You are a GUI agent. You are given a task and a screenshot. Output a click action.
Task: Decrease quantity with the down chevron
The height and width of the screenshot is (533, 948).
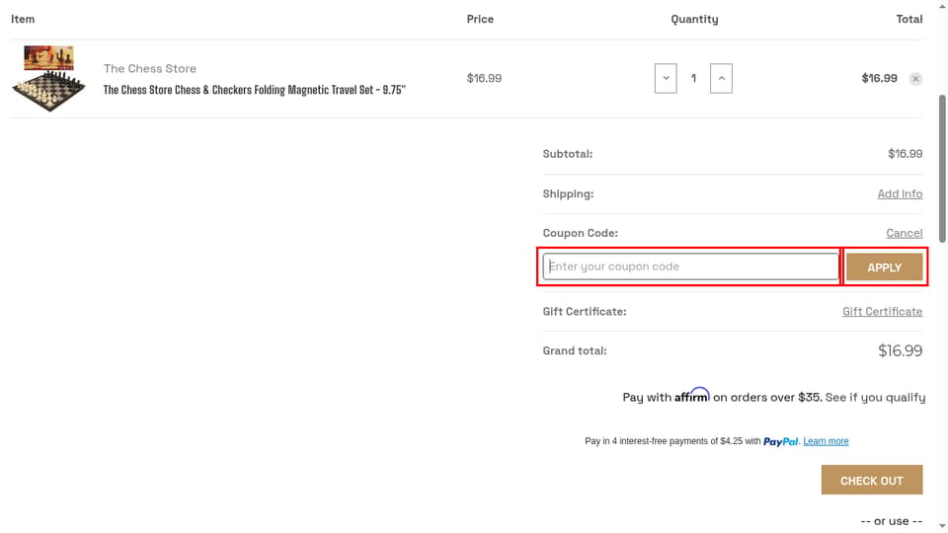click(666, 79)
